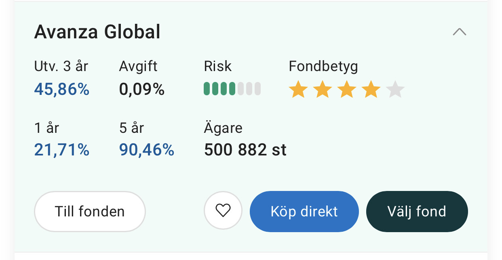Collapse the Avanza Global fund card
This screenshot has width=502, height=260.
click(460, 32)
